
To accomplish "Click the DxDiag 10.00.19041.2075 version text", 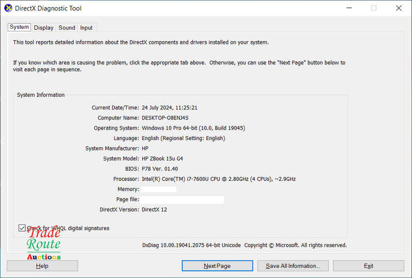I will (x=191, y=246).
